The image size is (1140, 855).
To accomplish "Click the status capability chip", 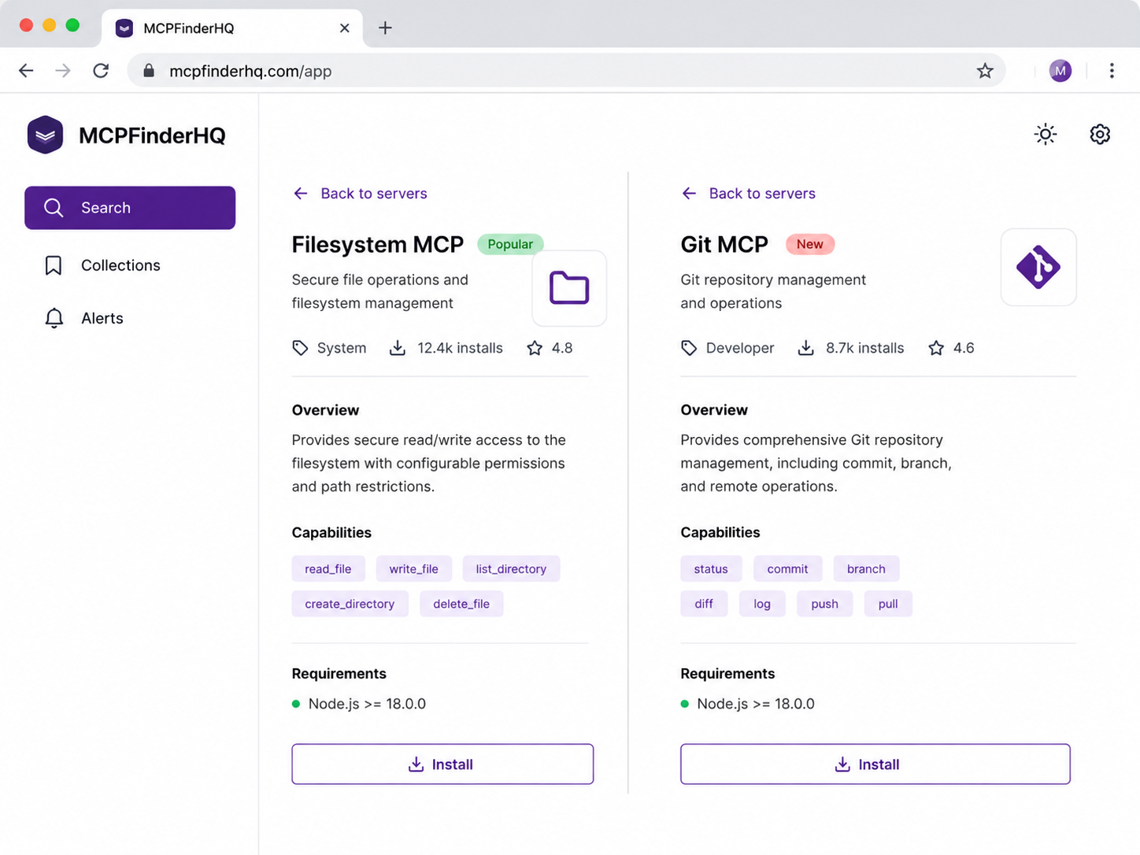I will (x=711, y=569).
